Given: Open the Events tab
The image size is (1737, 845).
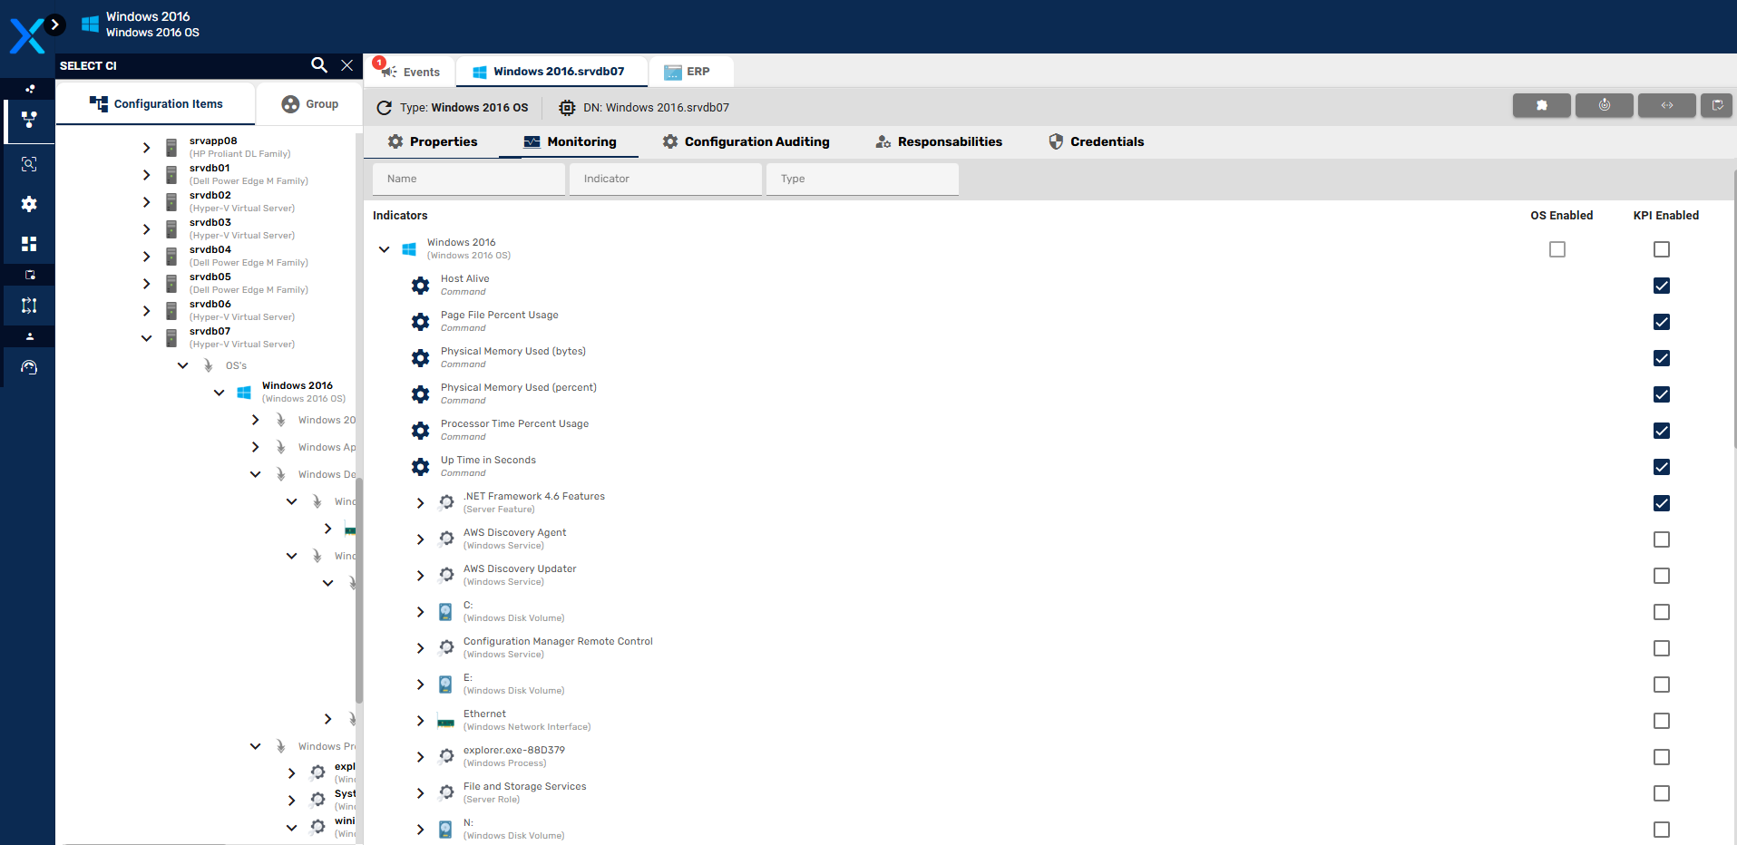Looking at the screenshot, I should coord(412,72).
